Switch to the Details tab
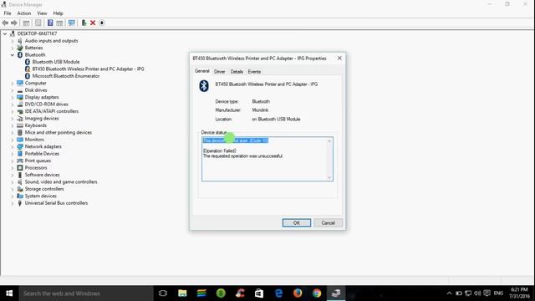The width and height of the screenshot is (535, 301). 237,72
